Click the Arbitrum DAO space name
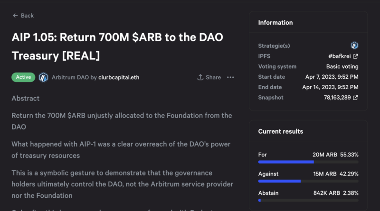 coord(70,77)
